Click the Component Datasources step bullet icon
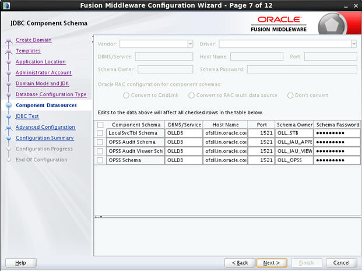362x271 pixels. tap(9, 105)
